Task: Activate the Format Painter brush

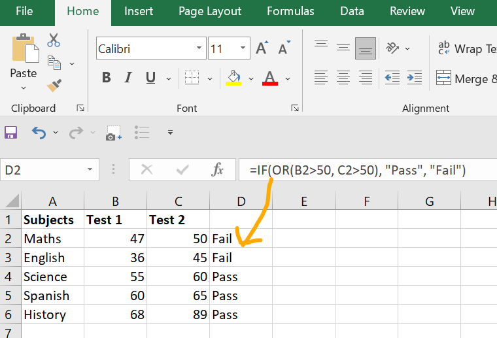Action: 54,85
